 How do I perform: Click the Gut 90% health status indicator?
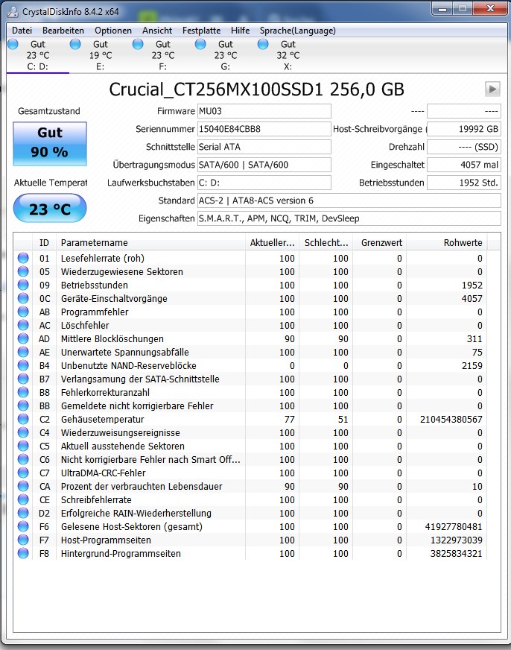[49, 142]
